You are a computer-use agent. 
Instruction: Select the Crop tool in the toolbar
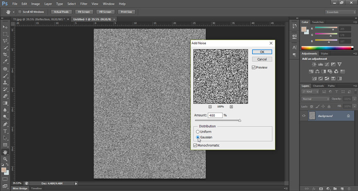tap(5, 54)
